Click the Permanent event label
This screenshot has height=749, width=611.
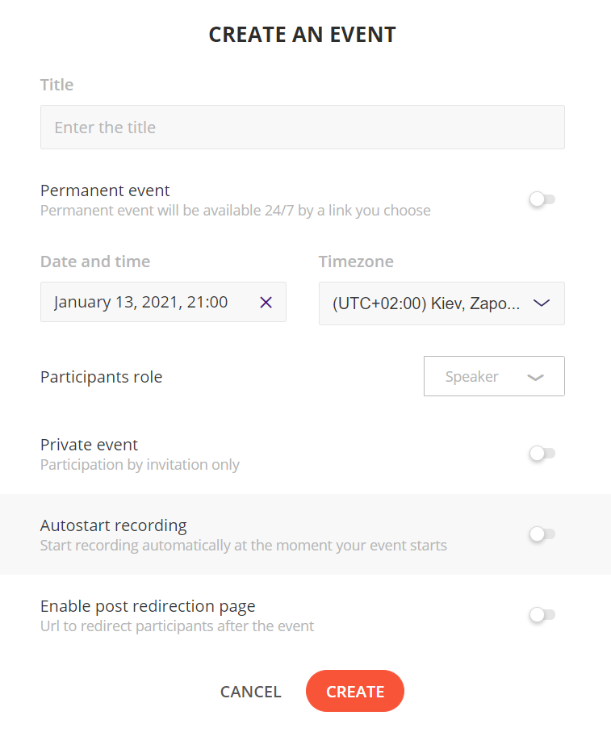pos(105,190)
